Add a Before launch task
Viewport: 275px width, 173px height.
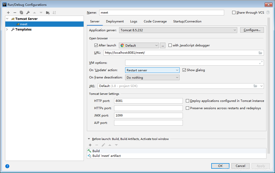[90, 145]
